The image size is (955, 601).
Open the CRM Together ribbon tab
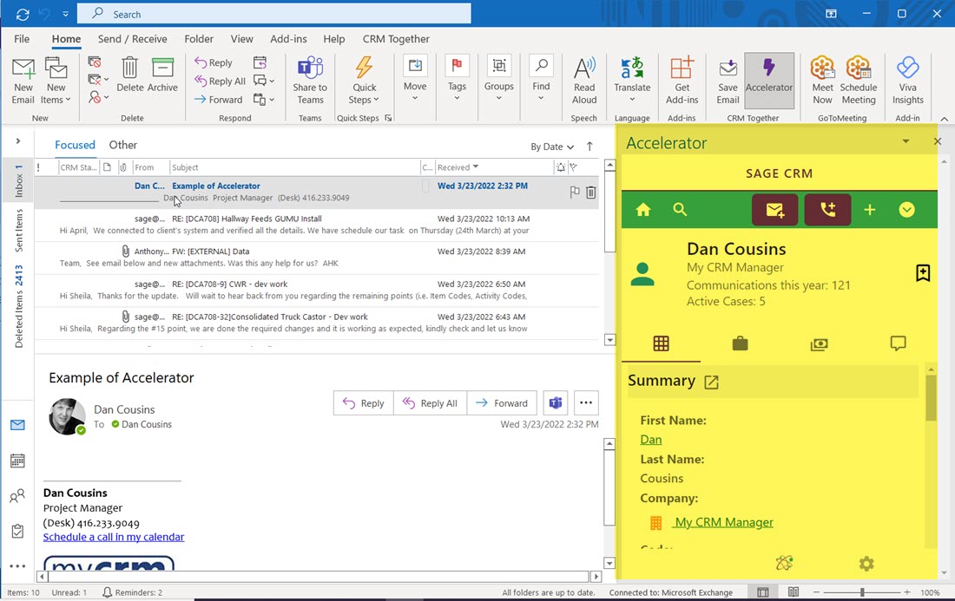pyautogui.click(x=396, y=39)
